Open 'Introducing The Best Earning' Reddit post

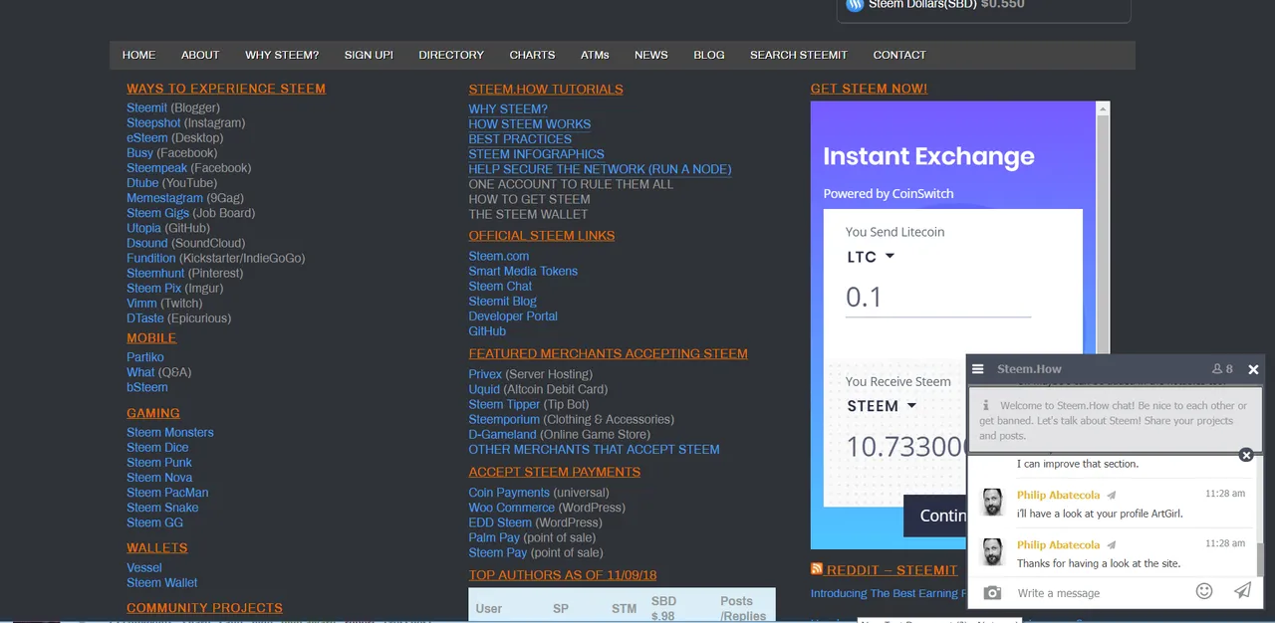[889, 593]
